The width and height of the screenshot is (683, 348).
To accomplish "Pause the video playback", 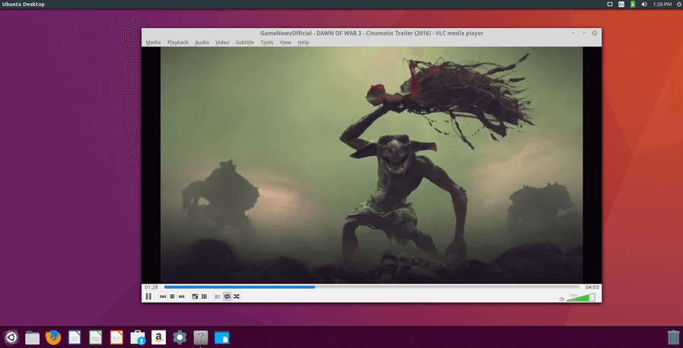I will point(148,296).
